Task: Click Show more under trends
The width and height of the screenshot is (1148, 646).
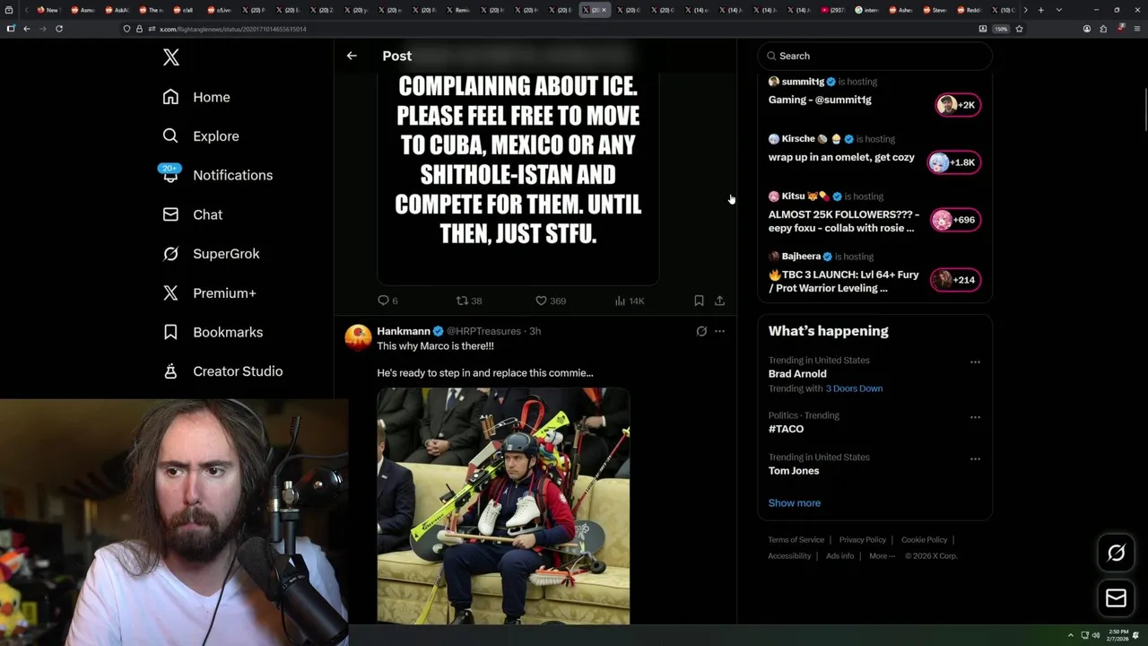Action: point(794,502)
